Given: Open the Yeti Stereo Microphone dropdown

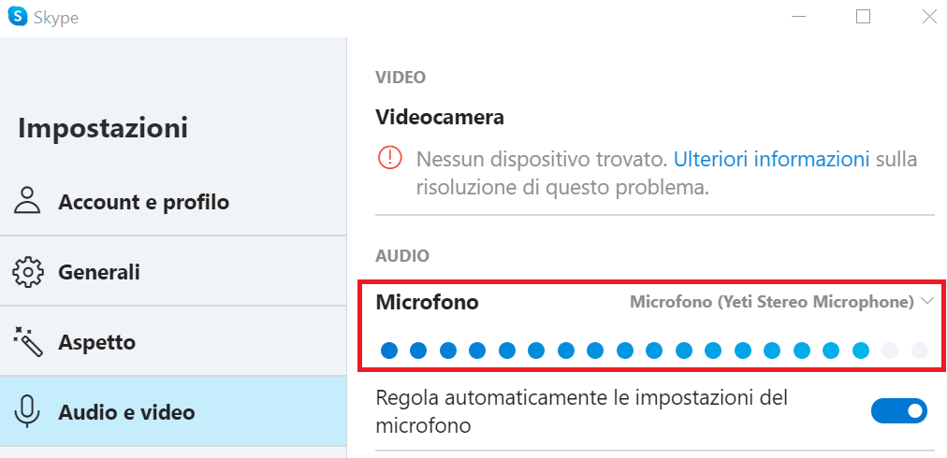Looking at the screenshot, I should [771, 302].
